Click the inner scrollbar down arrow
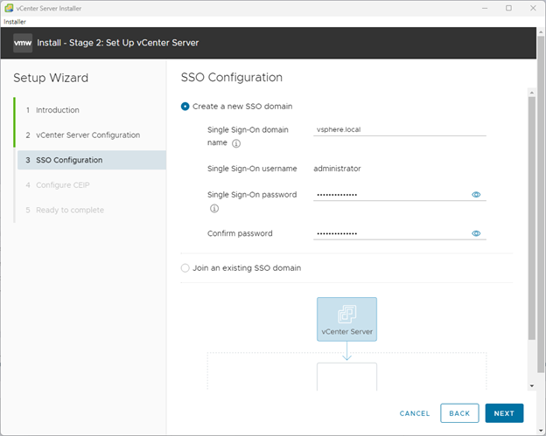This screenshot has height=436, width=546. point(532,385)
